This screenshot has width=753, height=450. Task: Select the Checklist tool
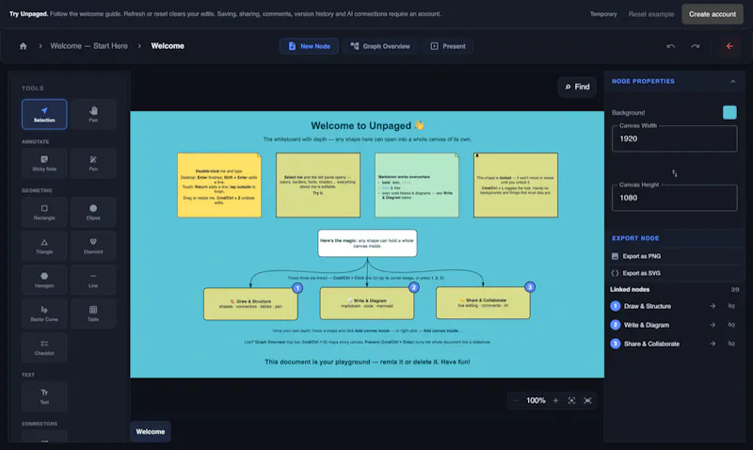tap(44, 347)
